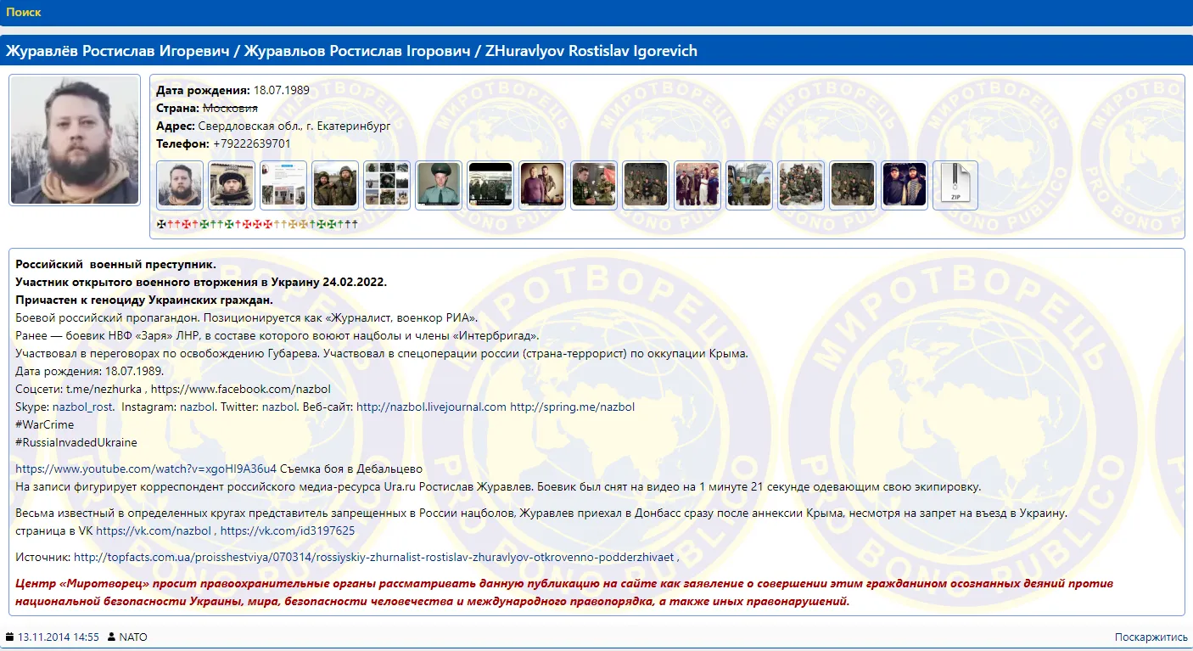Click the Поскаржитись complaint link
The height and width of the screenshot is (651, 1193).
point(1151,637)
